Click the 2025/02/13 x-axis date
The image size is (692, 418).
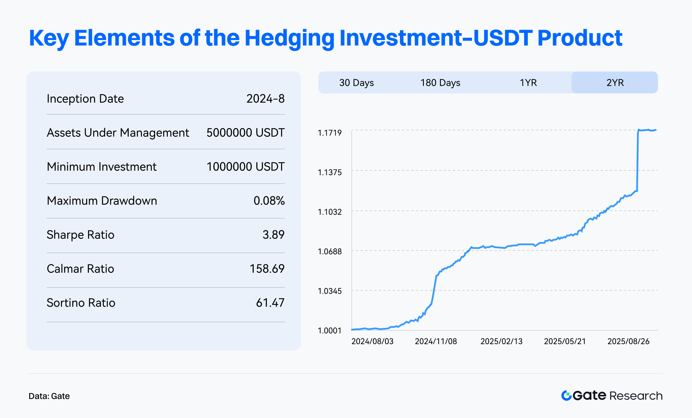tap(501, 341)
